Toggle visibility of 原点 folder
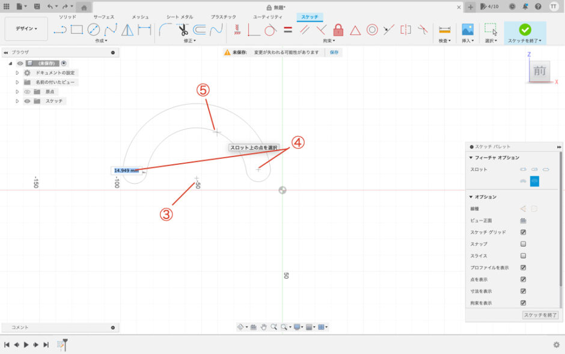Viewport: 565px width, 354px height. 27,92
